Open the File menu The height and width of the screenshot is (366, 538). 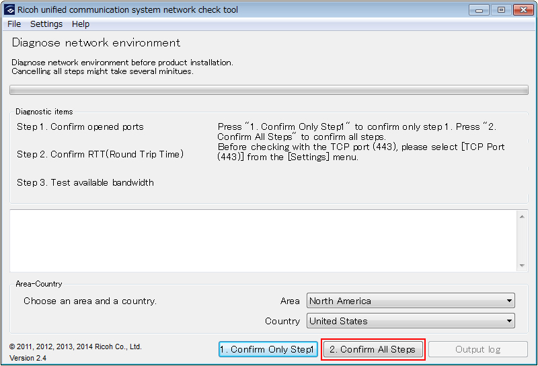click(x=14, y=24)
